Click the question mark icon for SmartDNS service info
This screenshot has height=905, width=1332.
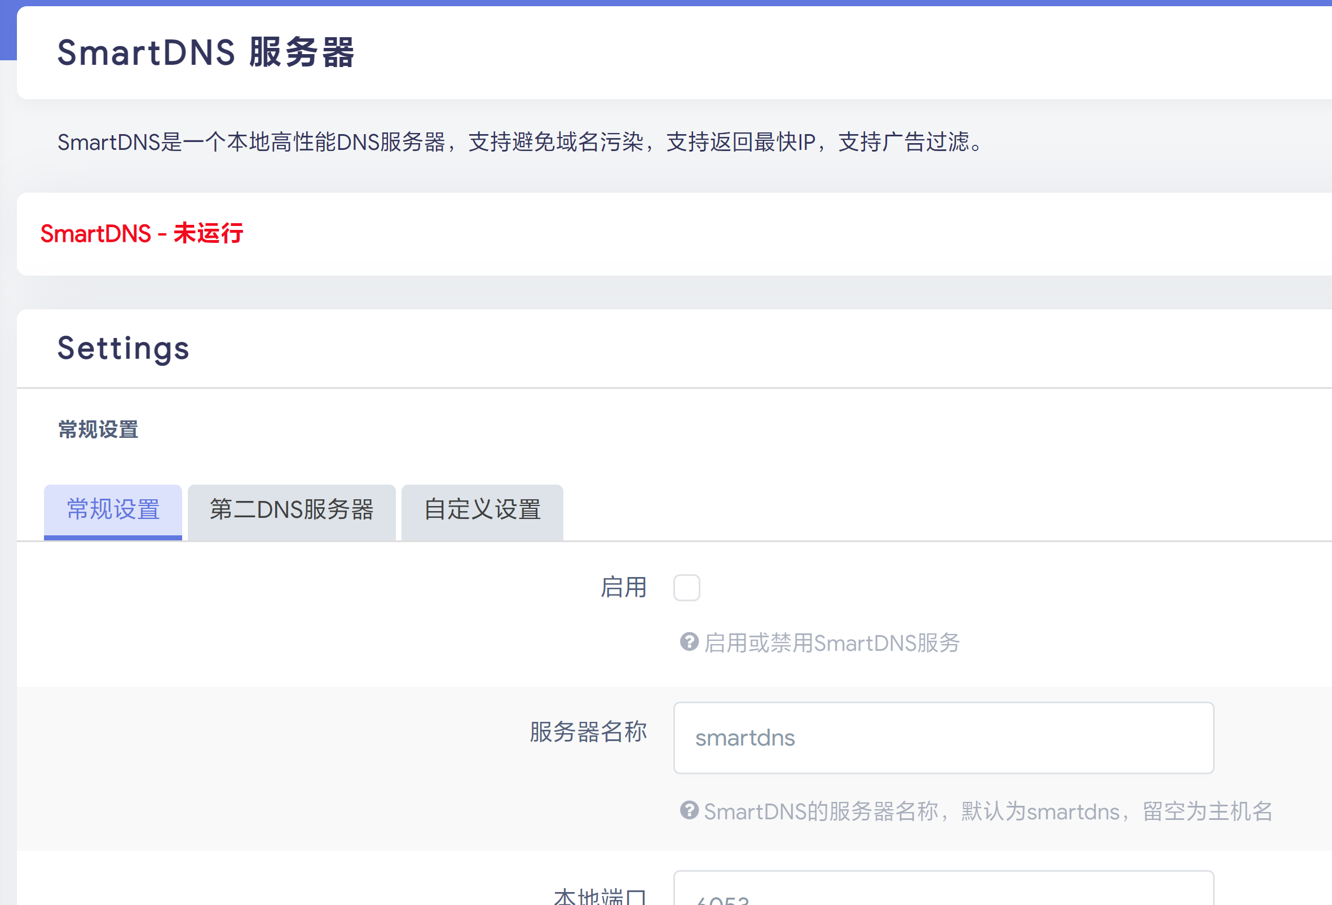tap(689, 643)
